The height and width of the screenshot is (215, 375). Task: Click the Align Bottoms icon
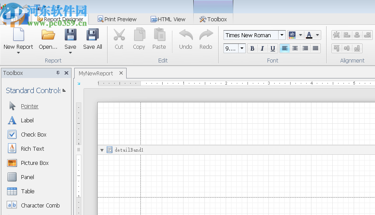coord(357,48)
